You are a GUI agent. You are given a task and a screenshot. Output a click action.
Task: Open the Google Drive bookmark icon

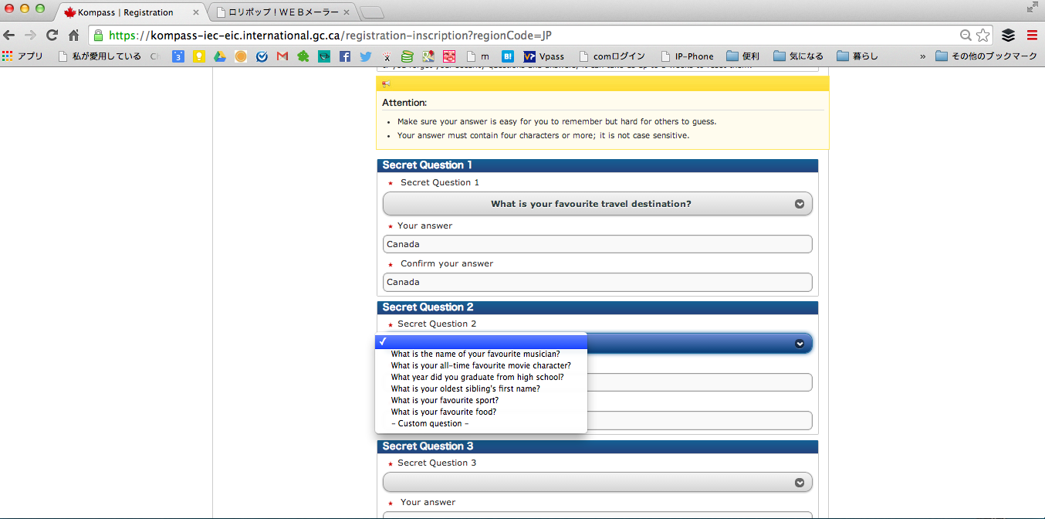pos(220,56)
